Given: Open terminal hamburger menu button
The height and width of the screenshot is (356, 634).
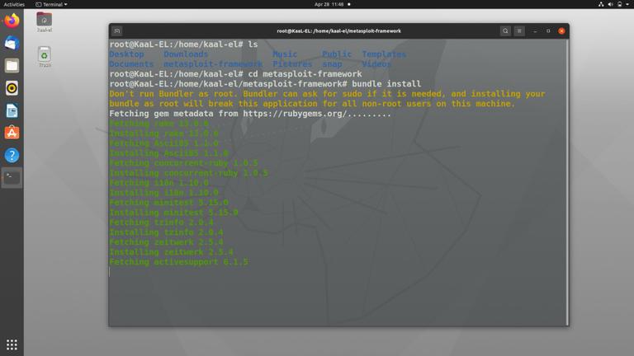Looking at the screenshot, I should click(519, 31).
